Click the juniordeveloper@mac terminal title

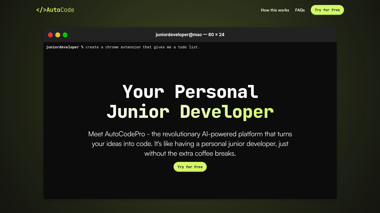(x=190, y=35)
